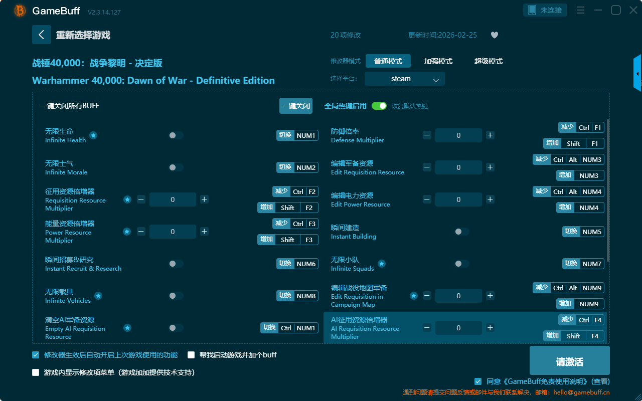642x401 pixels.
Task: Open the hamburger menu in title bar
Action: pos(580,10)
